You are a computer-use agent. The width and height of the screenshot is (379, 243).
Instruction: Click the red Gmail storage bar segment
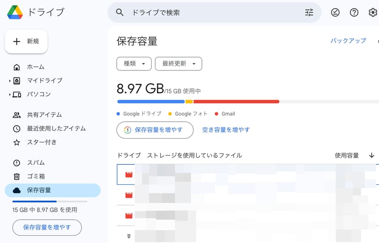click(x=236, y=102)
